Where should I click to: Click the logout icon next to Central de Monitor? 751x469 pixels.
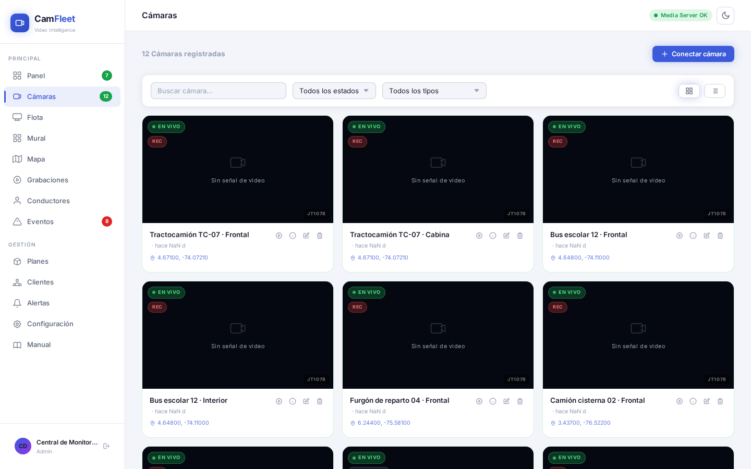106,446
